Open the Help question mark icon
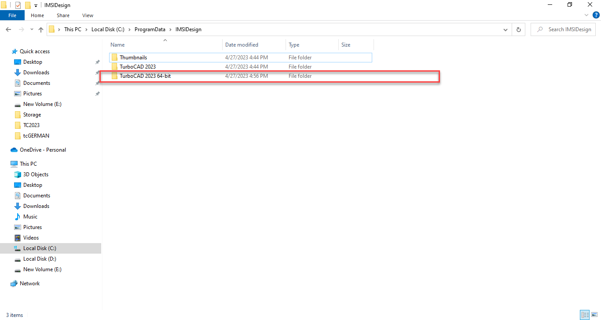 coord(596,15)
